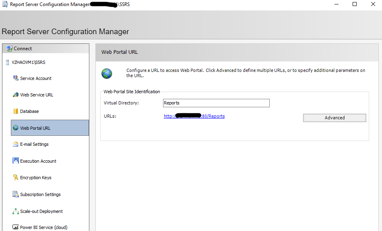Open the Execution Account page
Viewport: 382px width, 231px height.
click(38, 161)
